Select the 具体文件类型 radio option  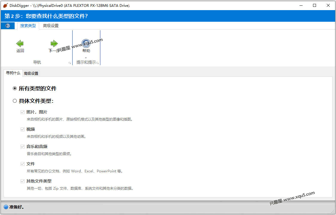click(x=15, y=101)
